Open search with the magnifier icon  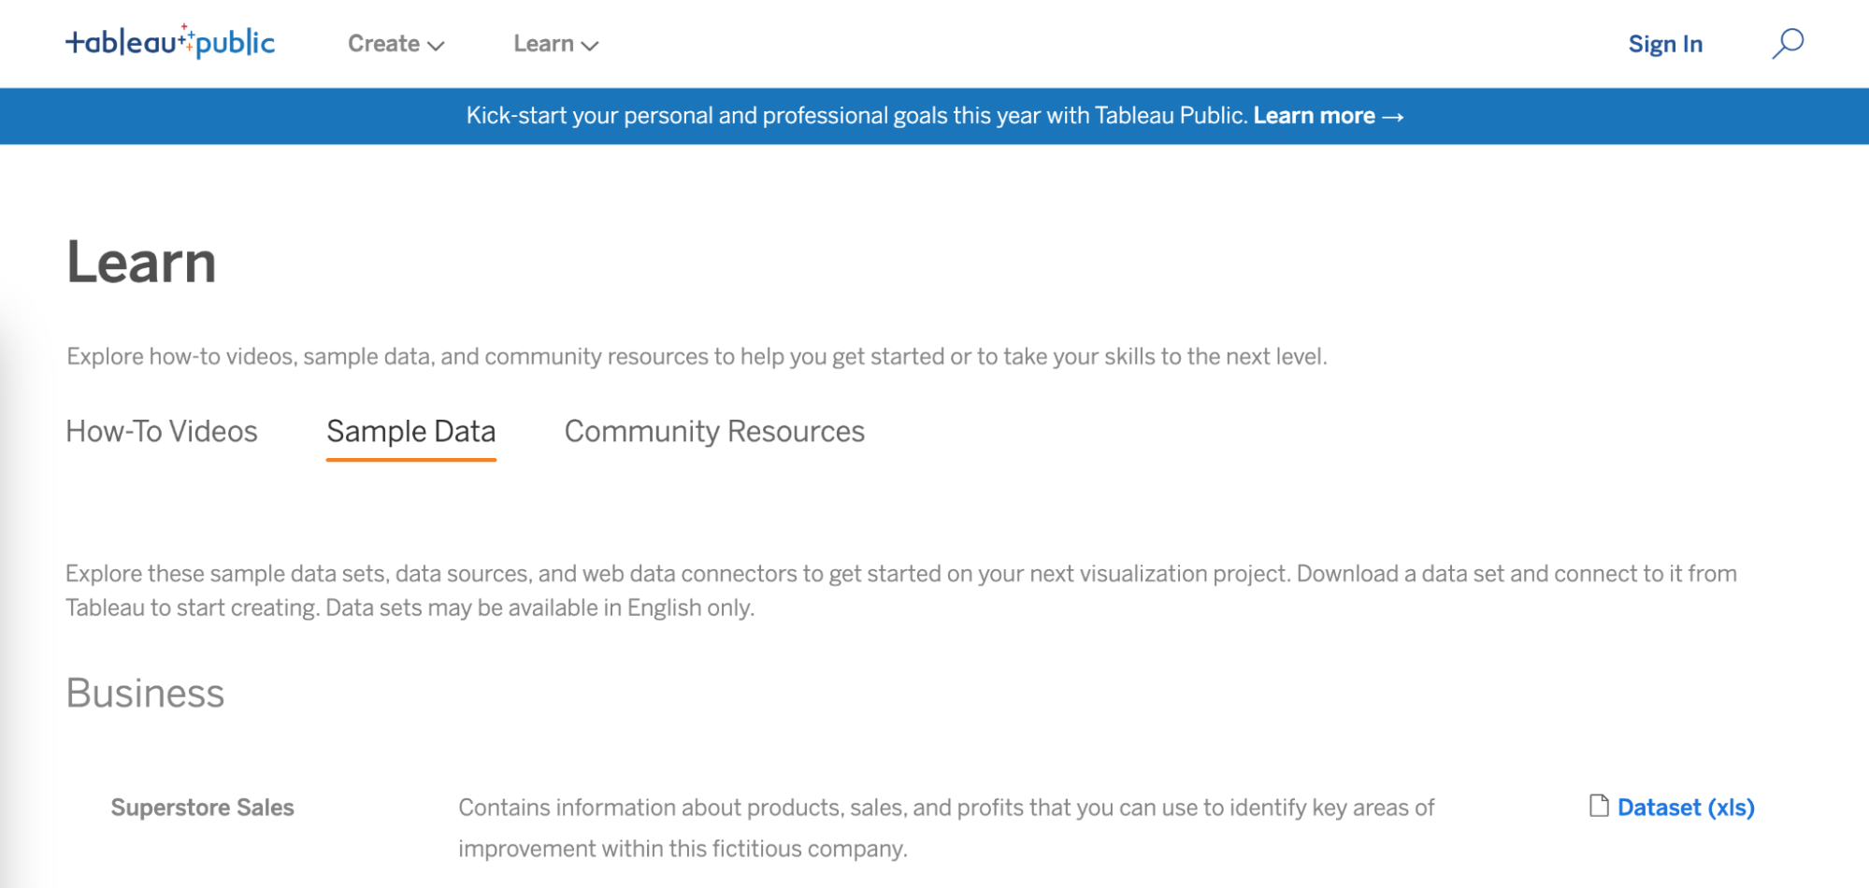click(x=1787, y=43)
